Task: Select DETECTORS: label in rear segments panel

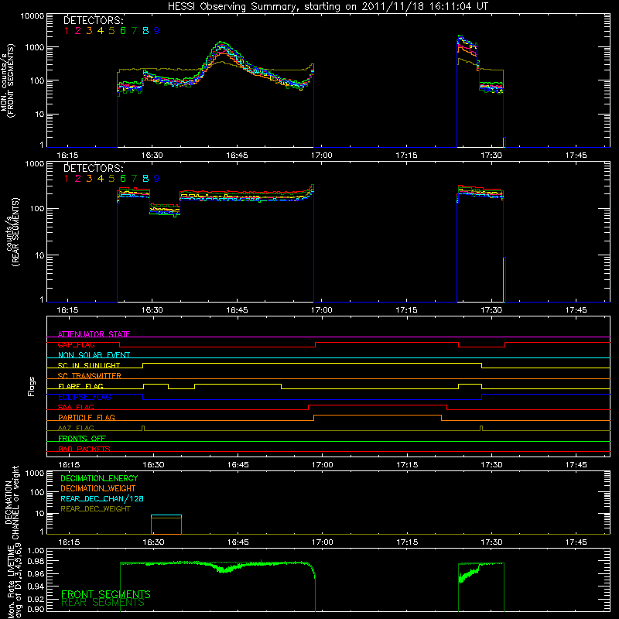Action: (93, 168)
